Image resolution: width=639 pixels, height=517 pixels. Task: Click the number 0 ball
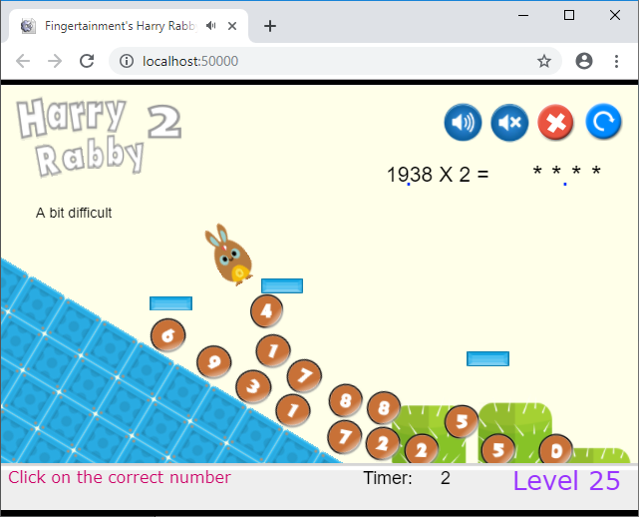coord(555,449)
